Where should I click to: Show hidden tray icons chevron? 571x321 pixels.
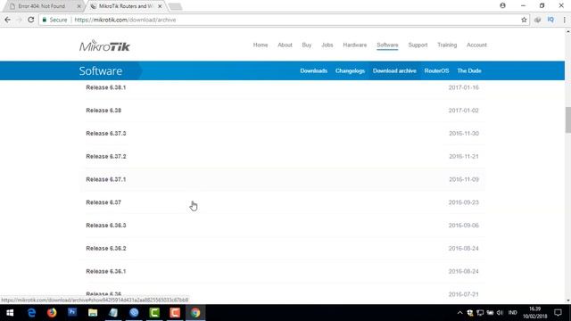coord(460,313)
